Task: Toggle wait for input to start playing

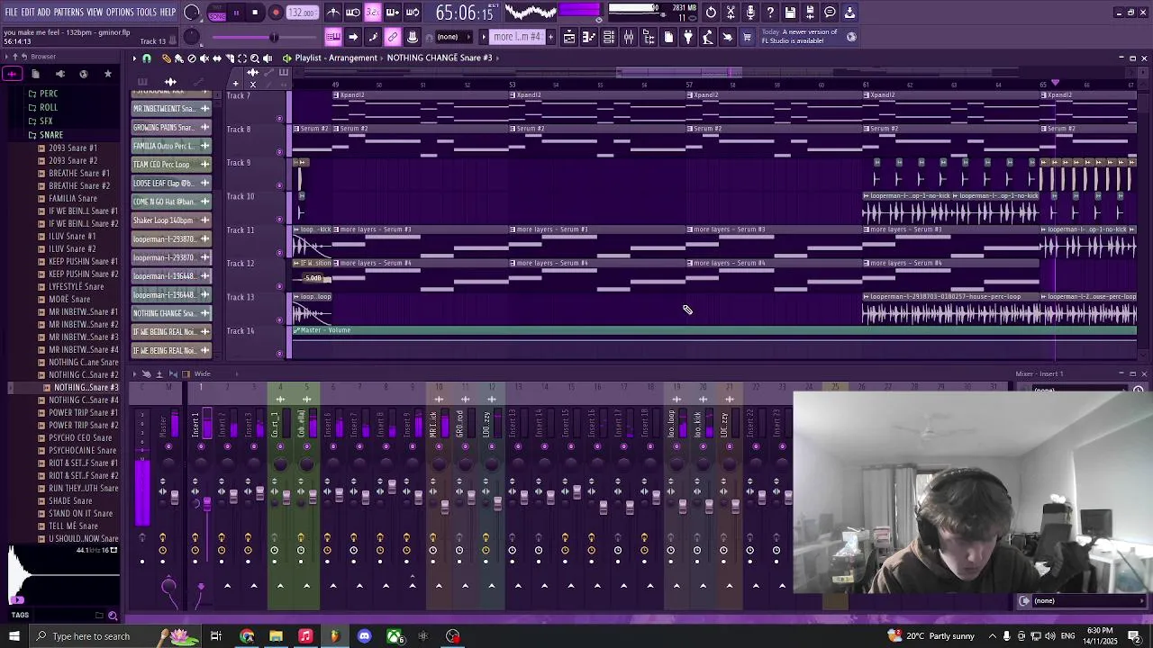Action: [x=353, y=13]
